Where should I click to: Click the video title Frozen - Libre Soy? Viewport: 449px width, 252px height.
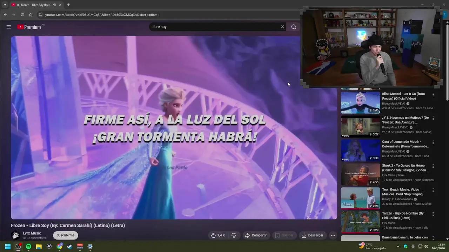(68, 225)
